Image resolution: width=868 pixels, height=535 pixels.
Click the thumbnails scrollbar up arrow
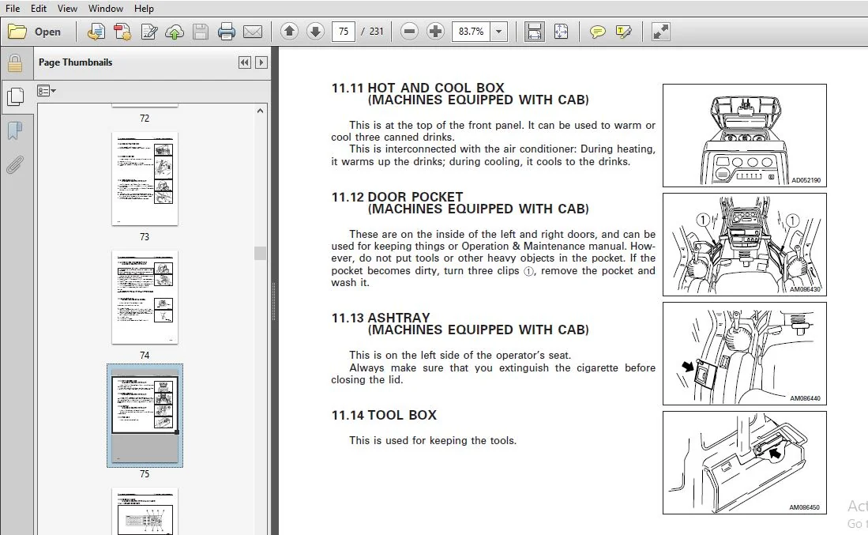pos(260,111)
